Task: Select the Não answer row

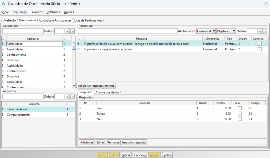Action: [172, 119]
